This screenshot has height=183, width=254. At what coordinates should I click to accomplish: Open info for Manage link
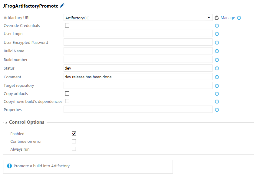point(239,18)
